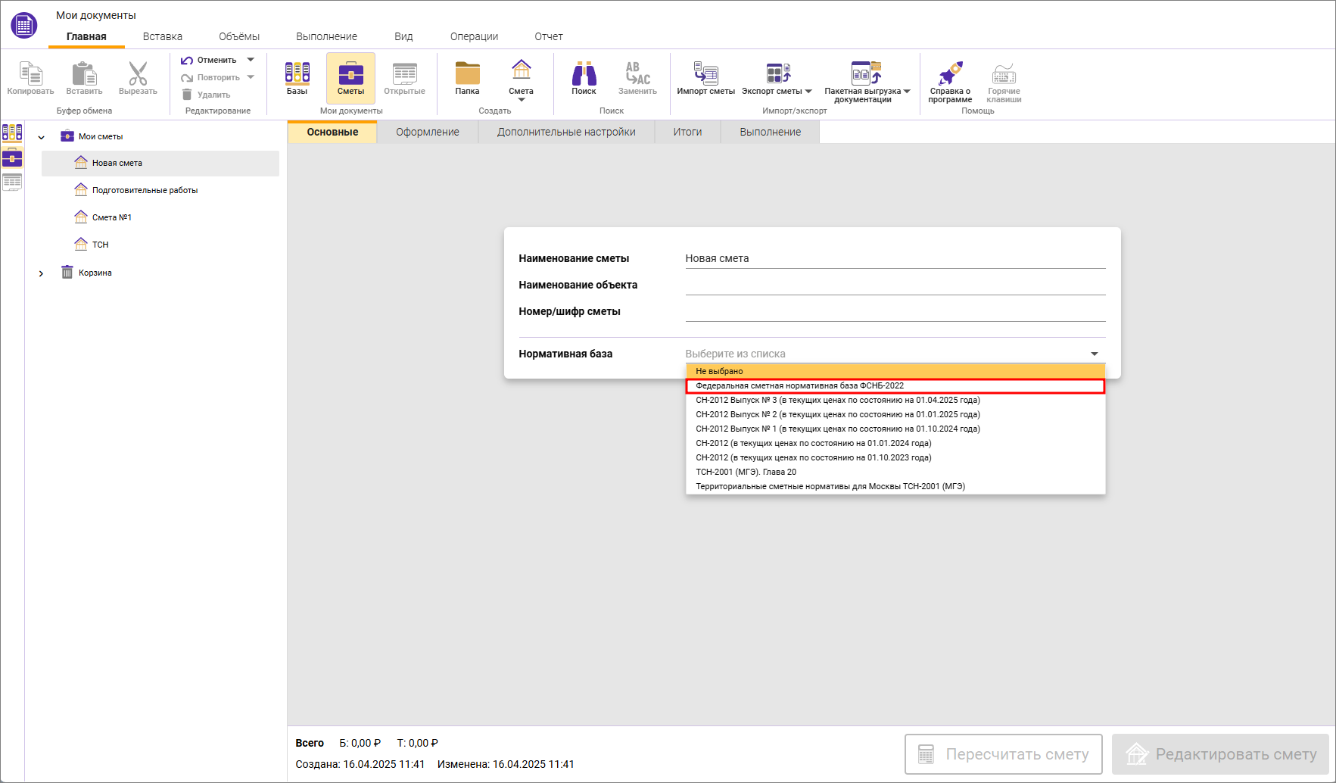
Task: Open the Объёмы ribbon tab
Action: pyautogui.click(x=238, y=36)
